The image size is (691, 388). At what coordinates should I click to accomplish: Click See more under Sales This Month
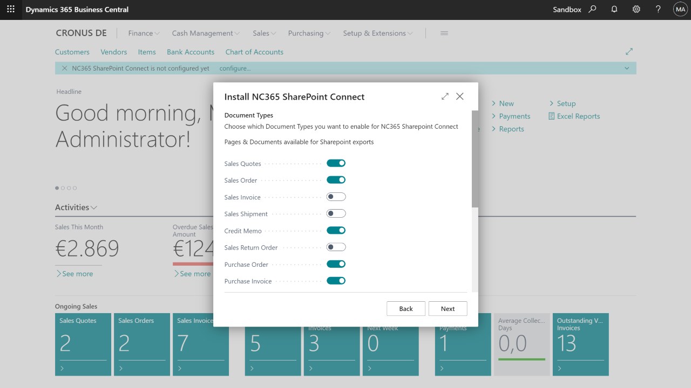[x=74, y=274]
